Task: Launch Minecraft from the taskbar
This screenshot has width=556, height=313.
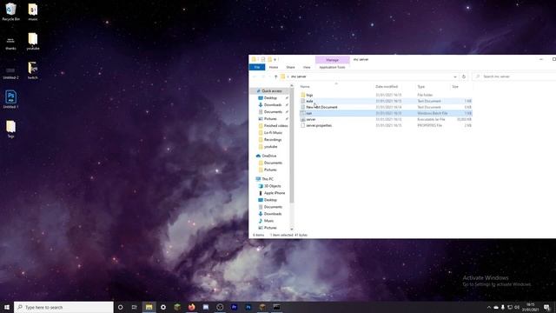Action: tap(177, 307)
